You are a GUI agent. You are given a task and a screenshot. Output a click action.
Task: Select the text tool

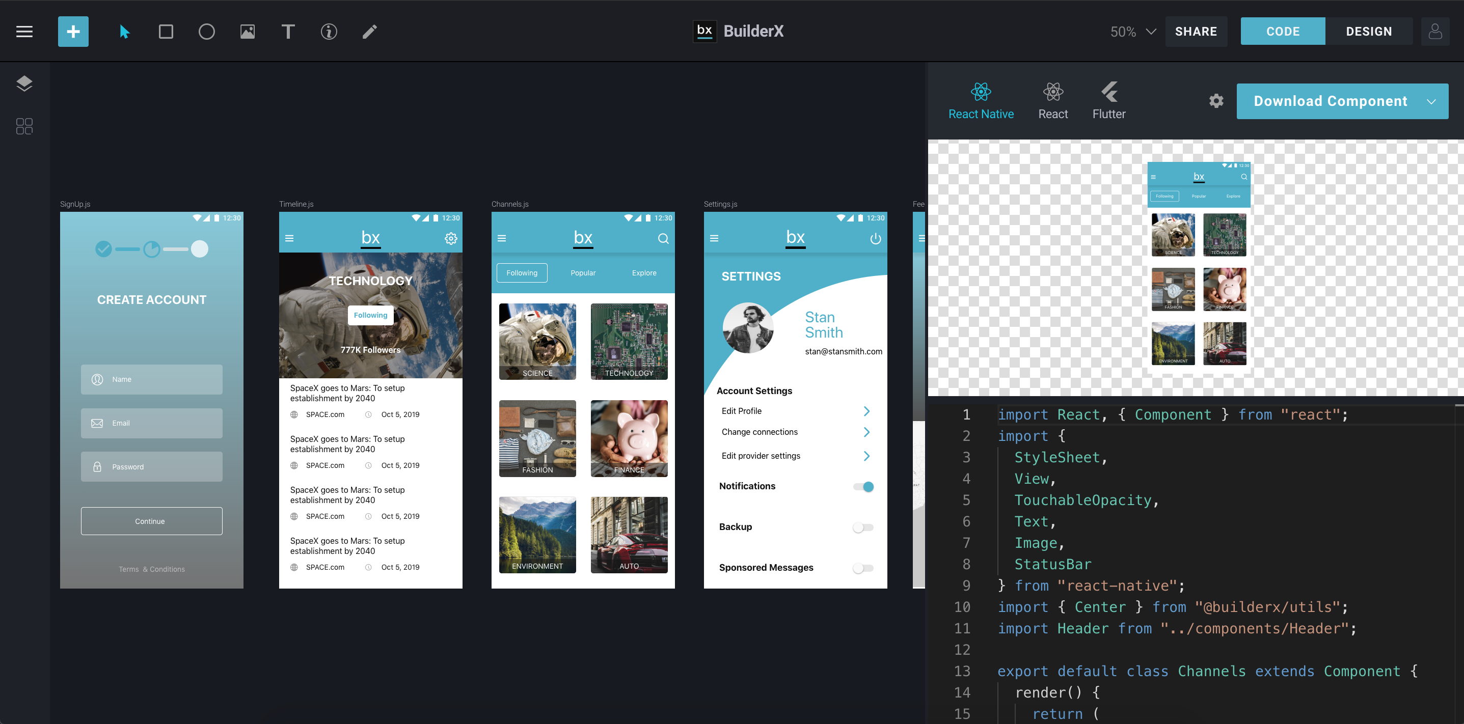click(x=288, y=31)
